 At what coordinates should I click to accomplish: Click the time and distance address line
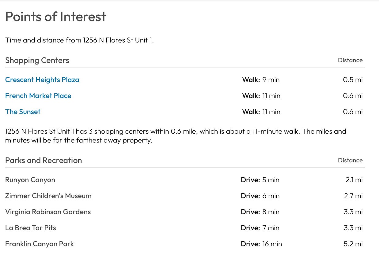[79, 40]
